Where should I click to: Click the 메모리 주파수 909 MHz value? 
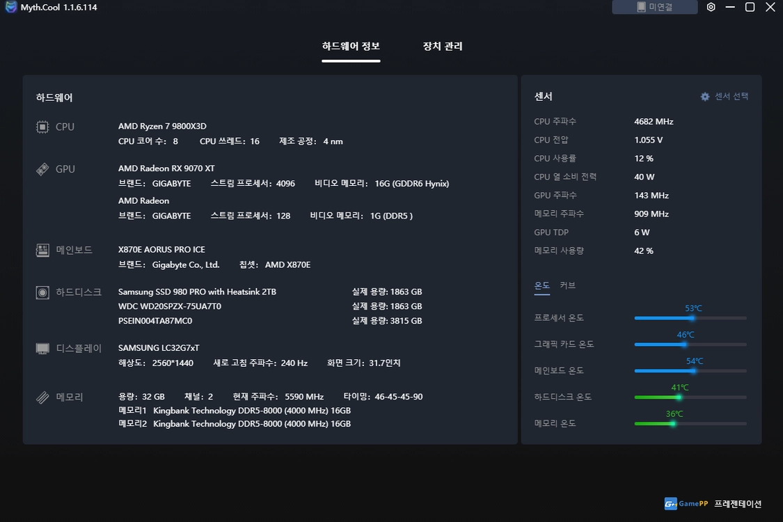[x=651, y=214]
